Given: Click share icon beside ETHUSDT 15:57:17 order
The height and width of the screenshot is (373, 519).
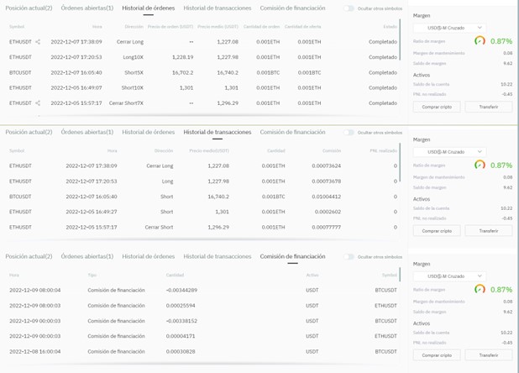Looking at the screenshot, I should click(38, 102).
